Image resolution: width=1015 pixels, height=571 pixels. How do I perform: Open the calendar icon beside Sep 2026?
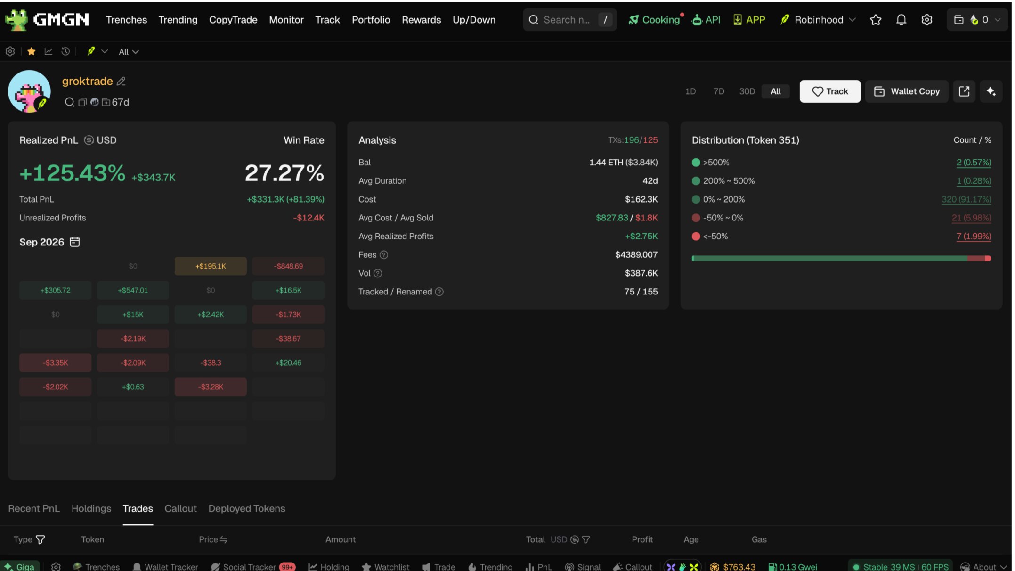point(75,242)
